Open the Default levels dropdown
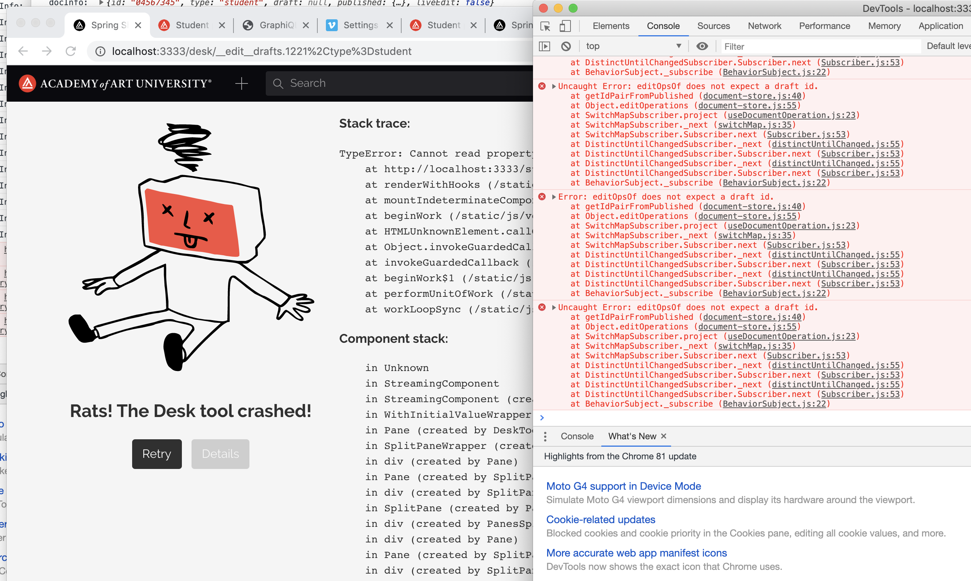Viewport: 971px width, 581px height. tap(948, 46)
